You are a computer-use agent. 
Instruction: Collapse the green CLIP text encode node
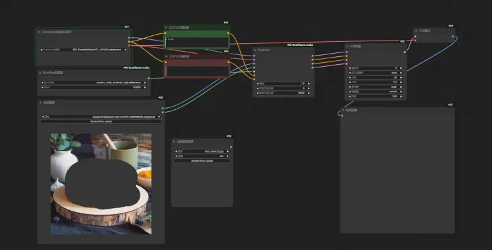pos(167,27)
